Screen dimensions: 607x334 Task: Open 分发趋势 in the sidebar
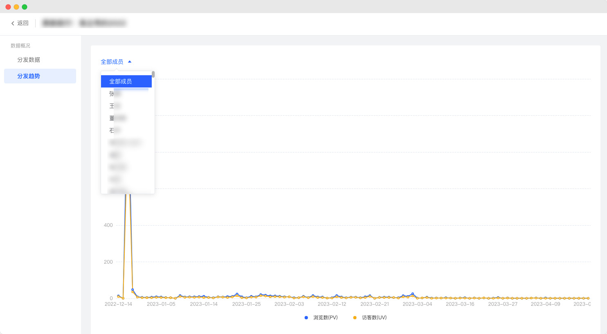29,76
